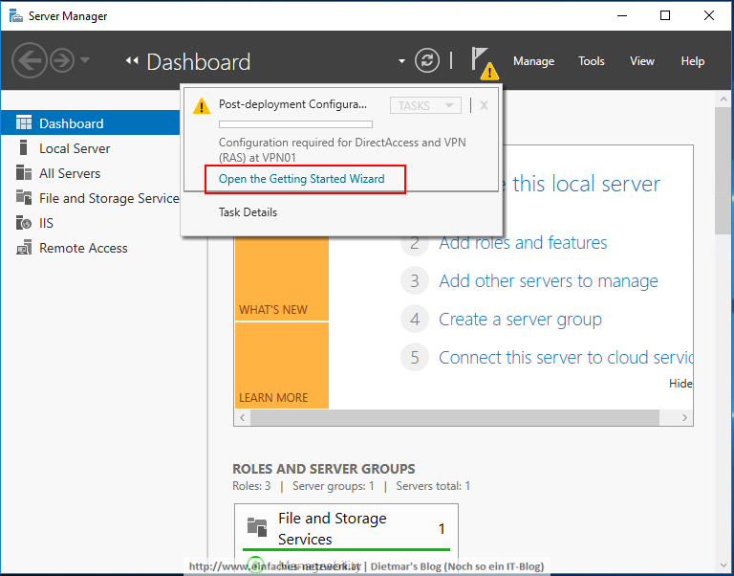Click the All Servers icon in sidebar
This screenshot has height=576, width=734.
click(23, 172)
